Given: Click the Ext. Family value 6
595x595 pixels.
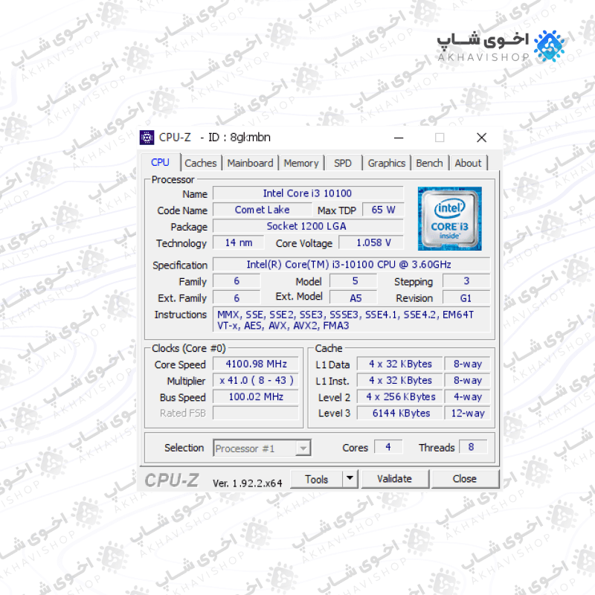Looking at the screenshot, I should click(237, 297).
